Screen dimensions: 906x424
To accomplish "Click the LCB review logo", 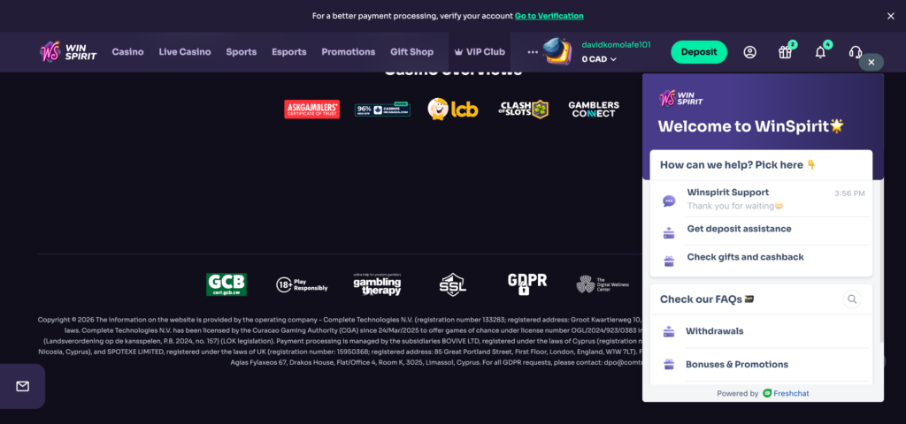I will click(x=452, y=109).
